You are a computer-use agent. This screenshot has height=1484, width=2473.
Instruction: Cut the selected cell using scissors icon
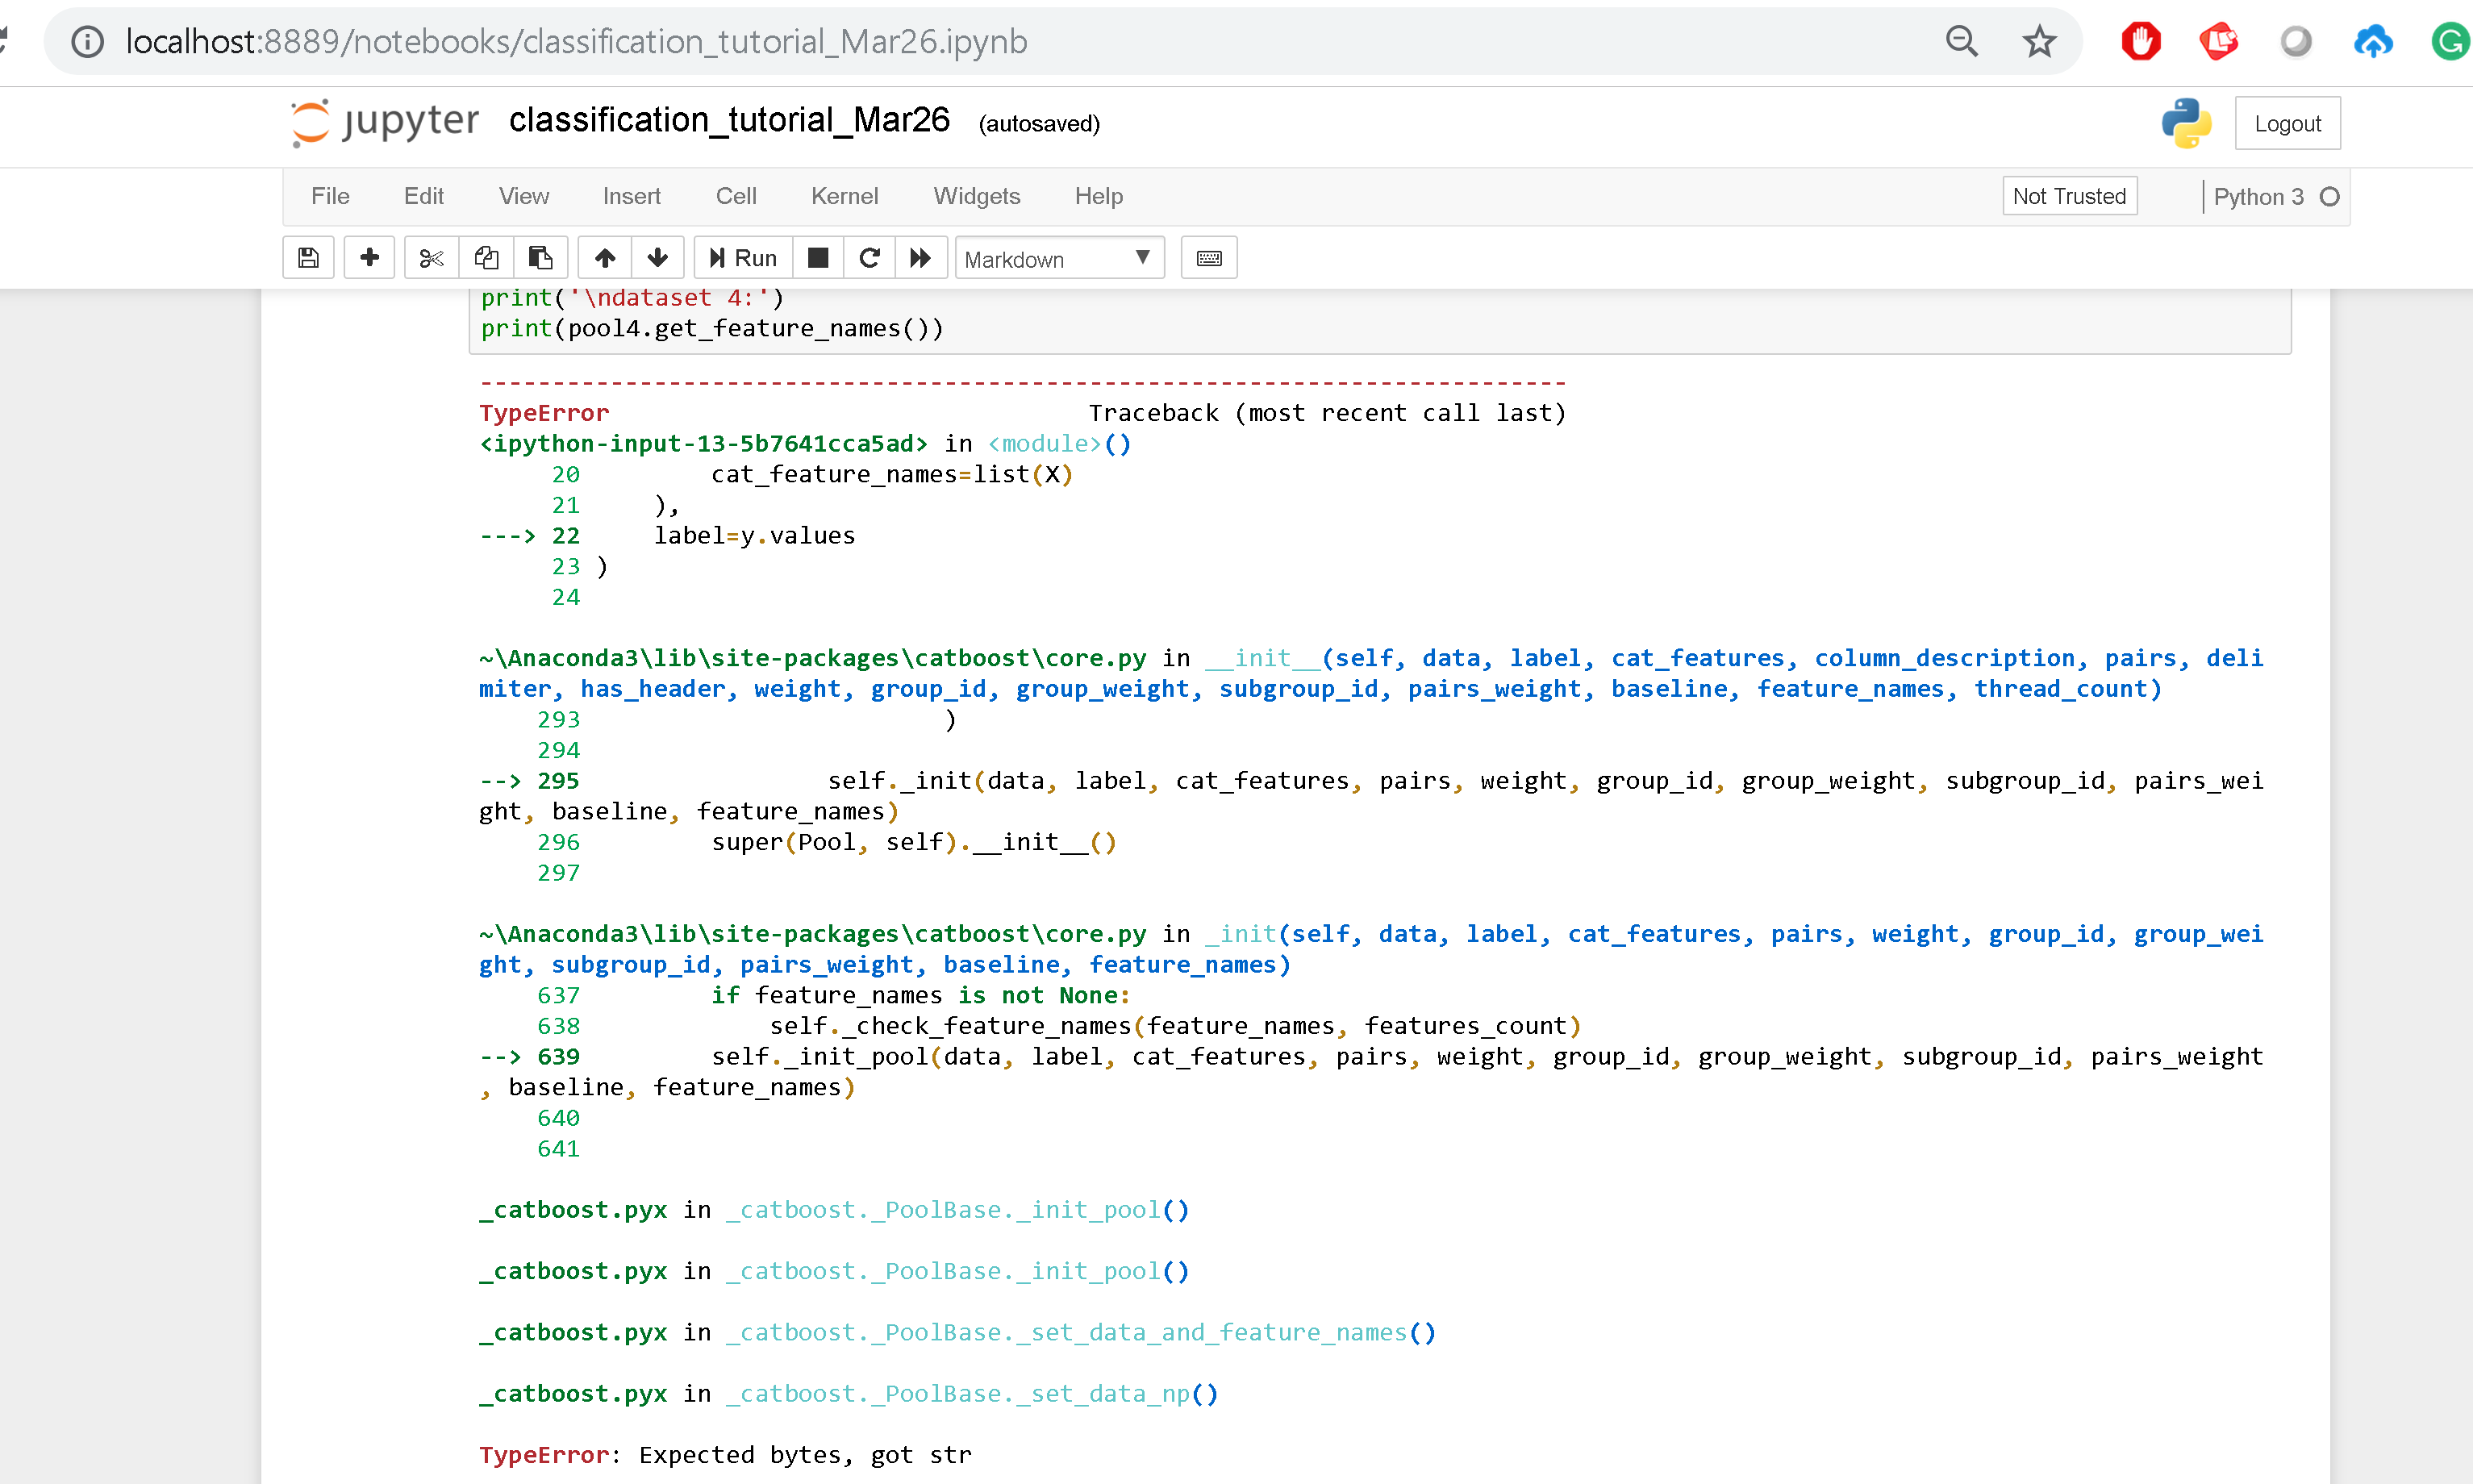tap(430, 258)
